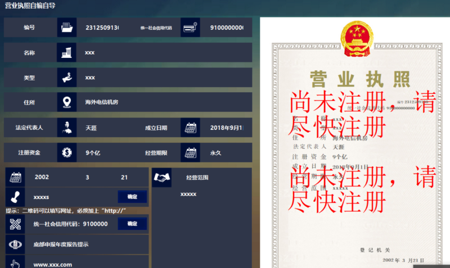Edit the day field showing 21
450x268 pixels.
click(x=124, y=177)
